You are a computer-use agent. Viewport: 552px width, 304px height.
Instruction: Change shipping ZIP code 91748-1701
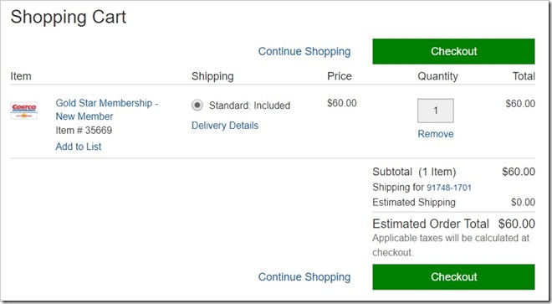449,188
